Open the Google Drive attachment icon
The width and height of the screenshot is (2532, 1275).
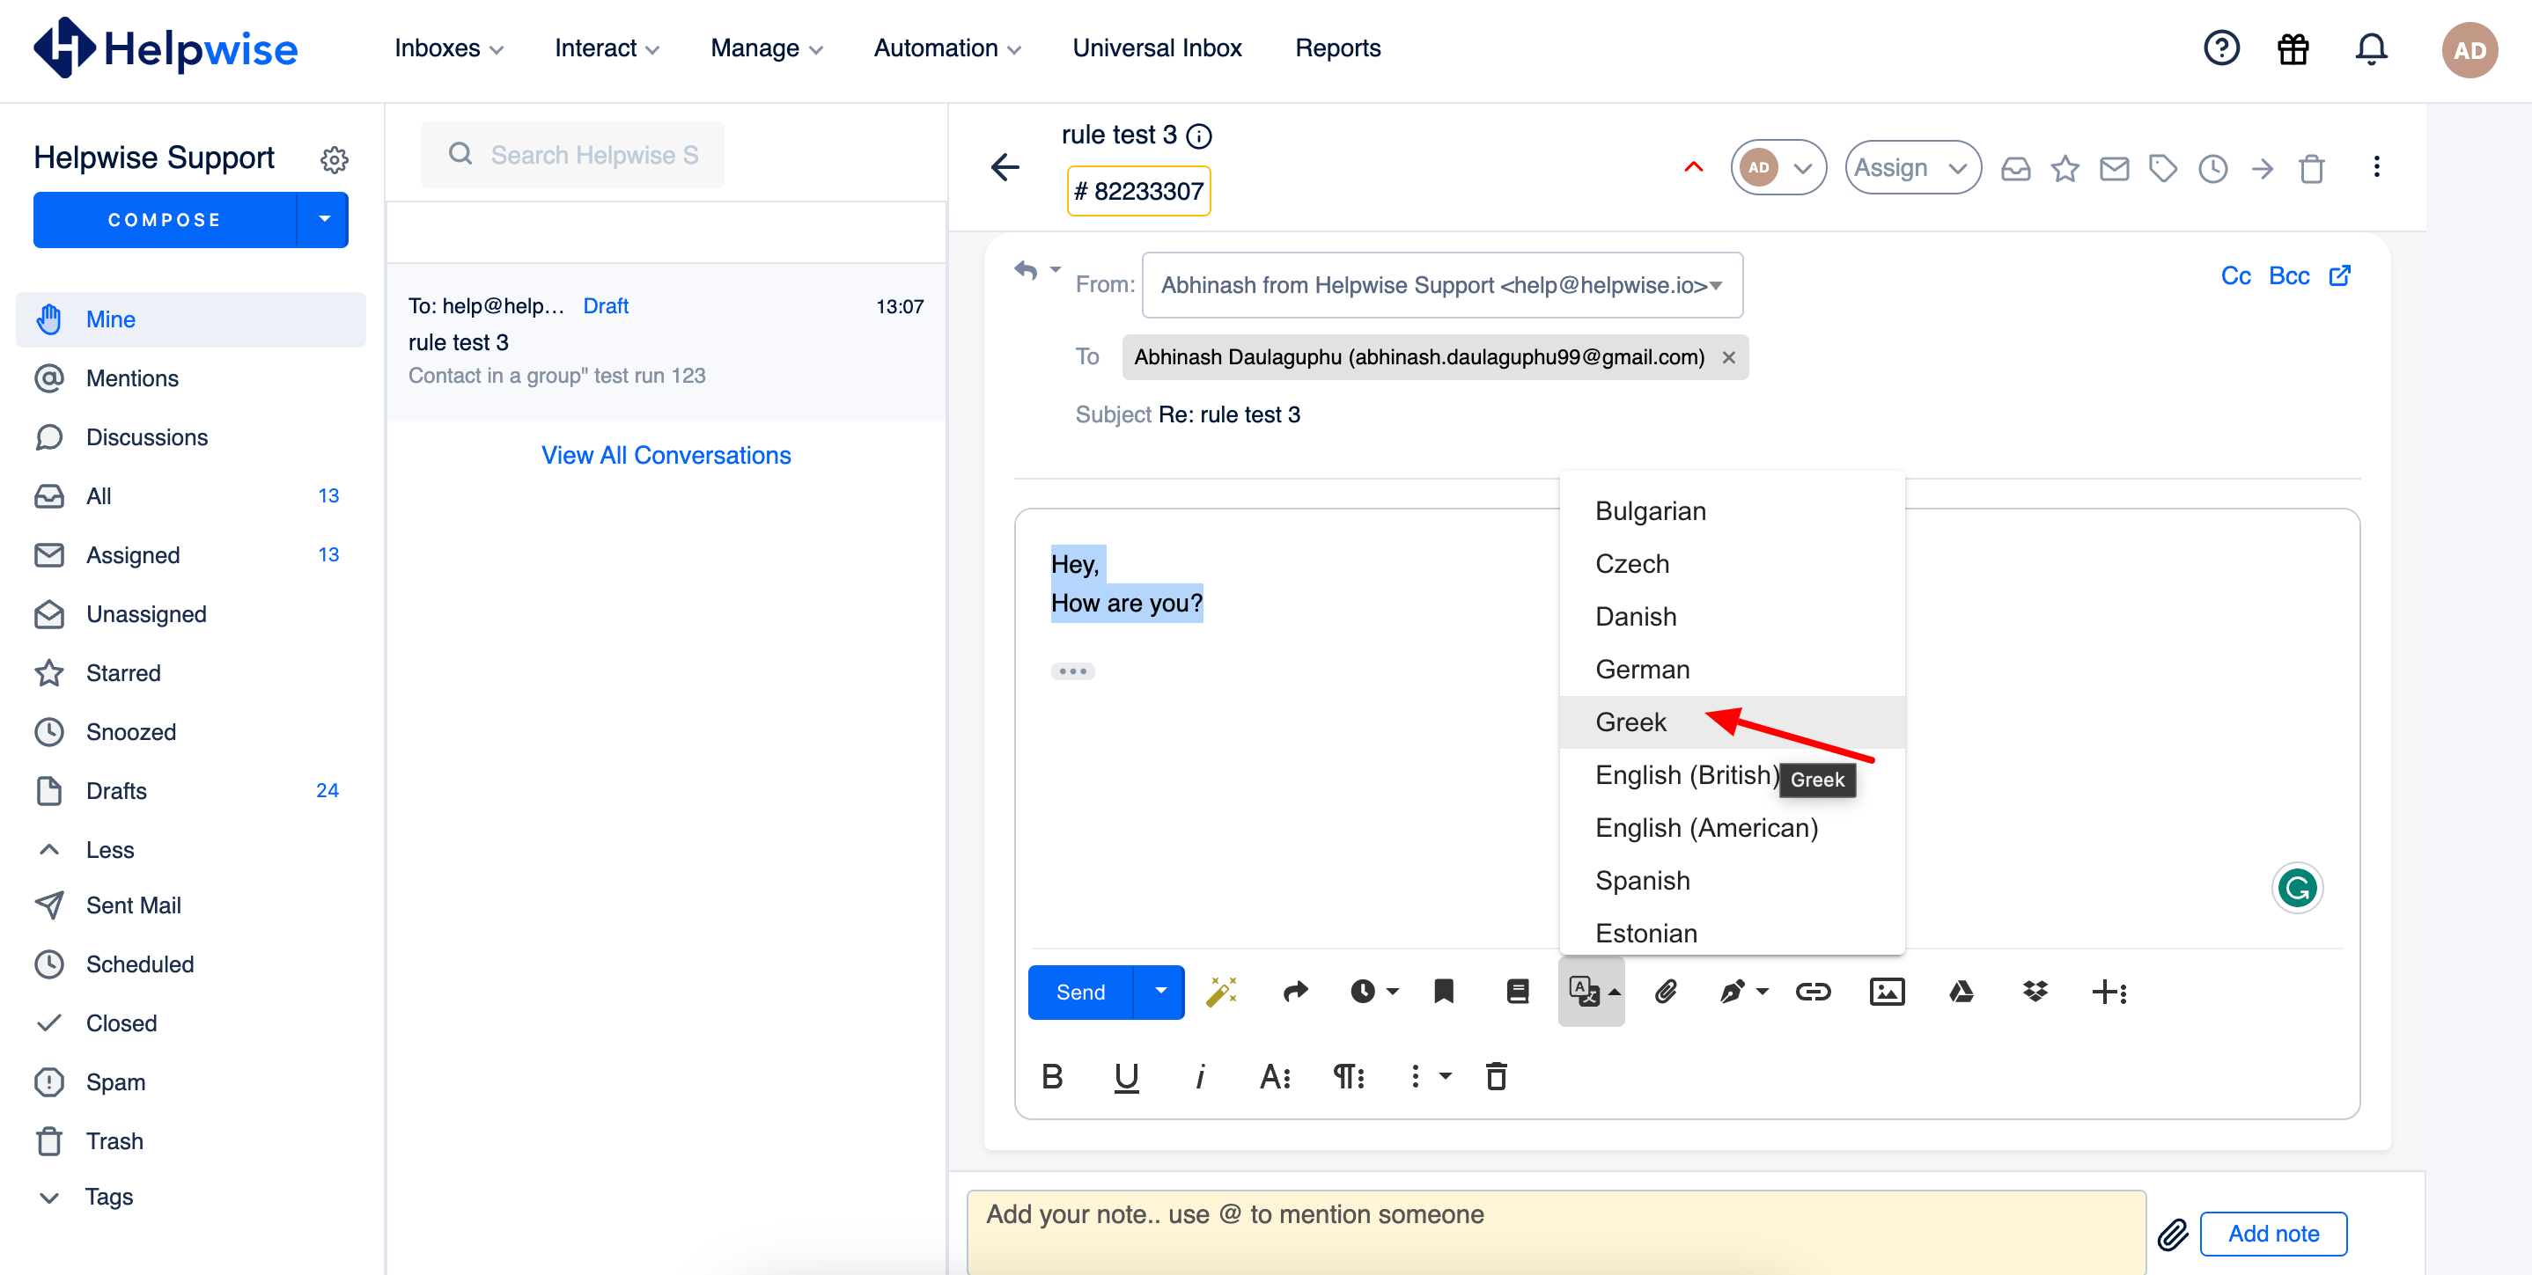pos(1960,991)
